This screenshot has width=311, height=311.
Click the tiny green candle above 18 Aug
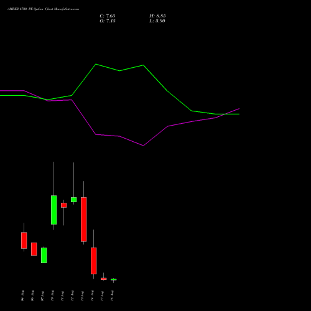114,279
